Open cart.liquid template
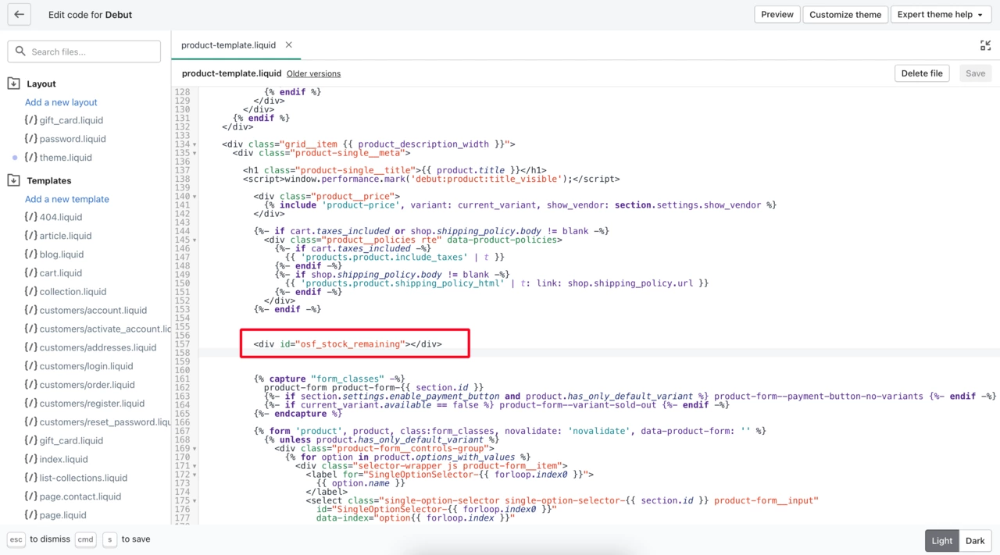The image size is (1000, 555). point(61,273)
